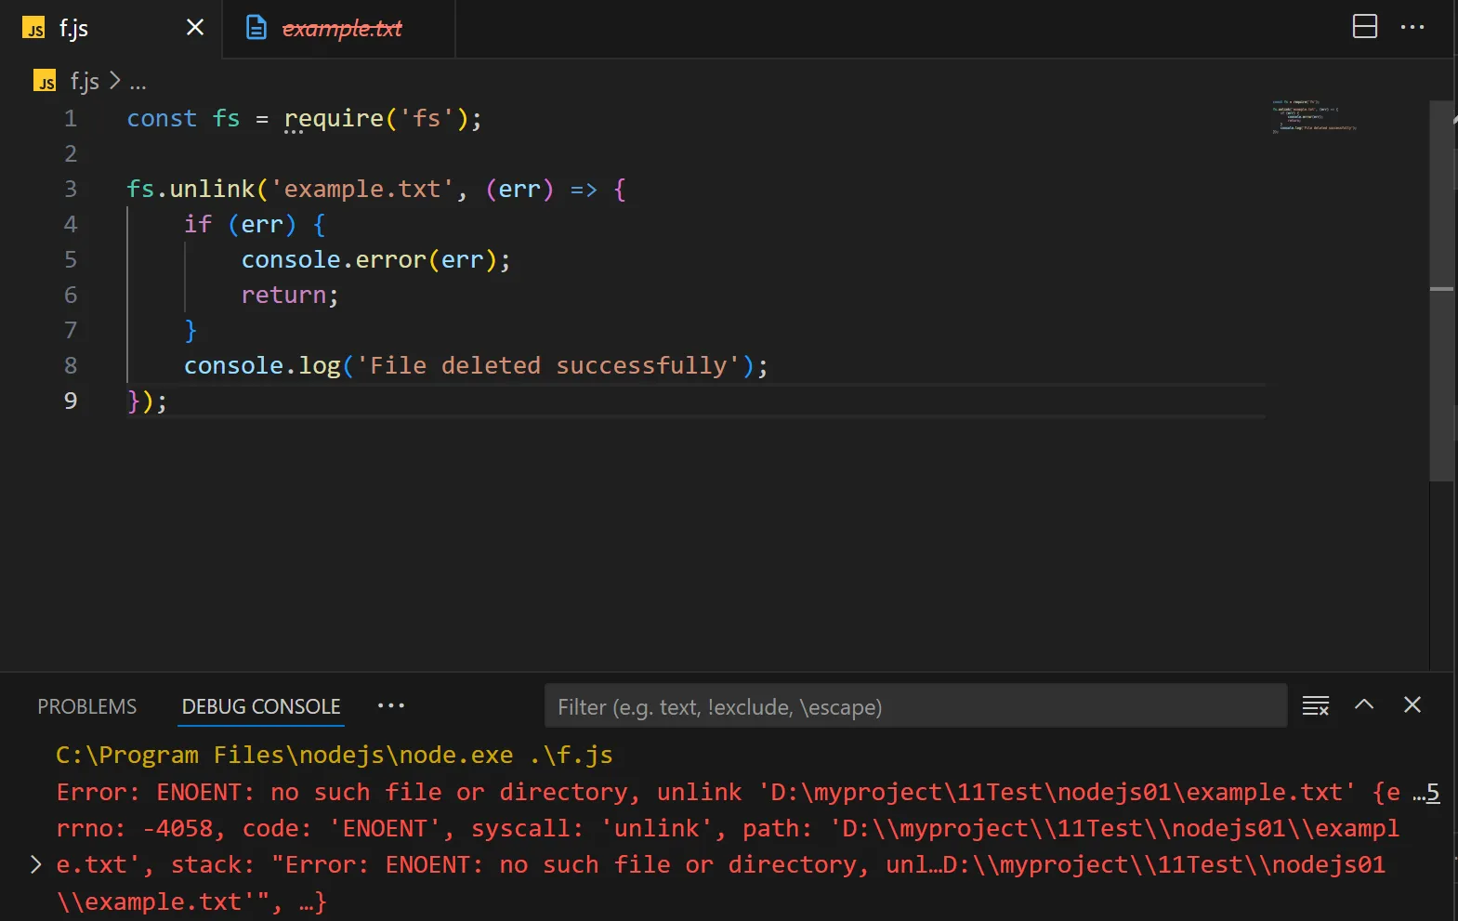Click 'example.txt' string on line 3
The width and height of the screenshot is (1458, 921).
(362, 190)
